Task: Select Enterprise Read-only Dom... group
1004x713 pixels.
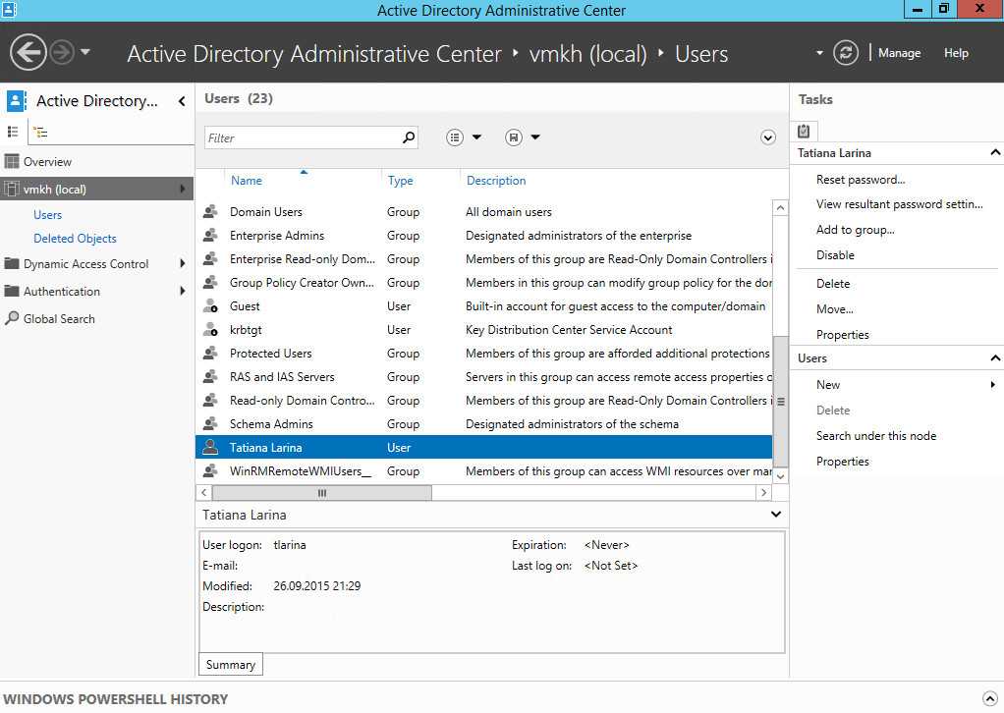Action: pos(483,259)
